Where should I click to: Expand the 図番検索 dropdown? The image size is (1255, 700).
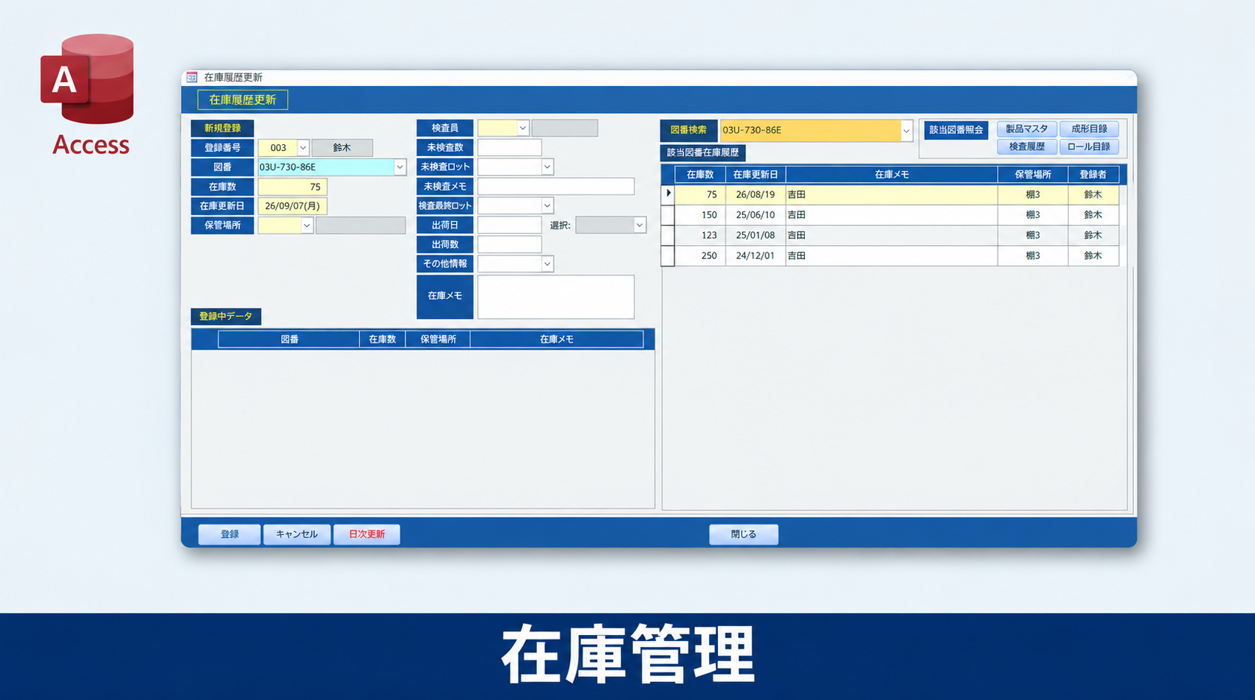click(906, 131)
